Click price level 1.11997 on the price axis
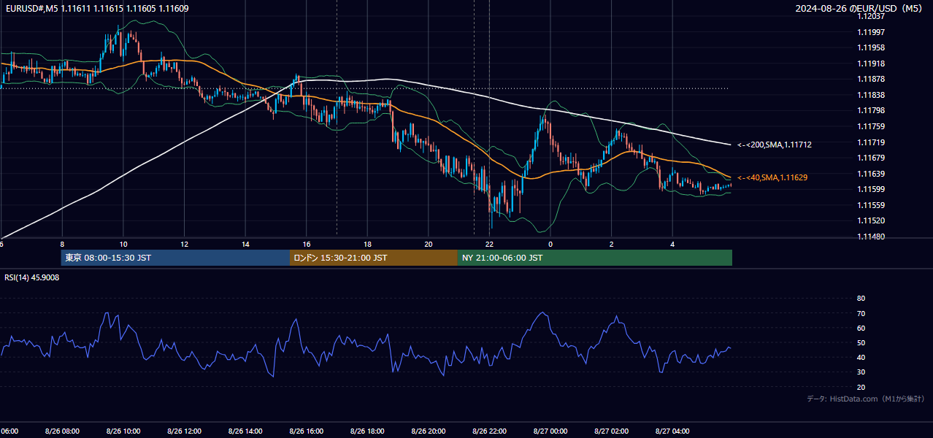 [x=871, y=32]
